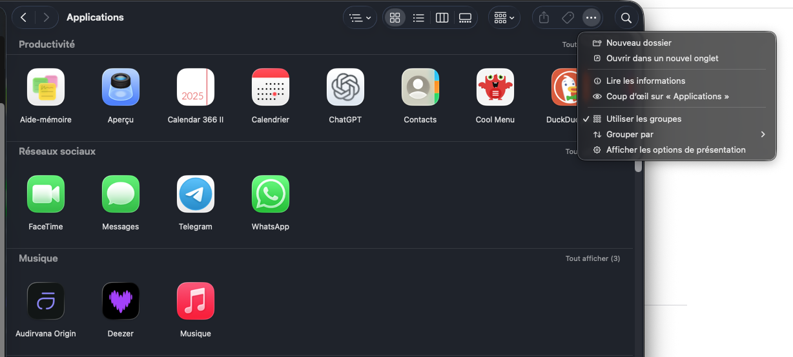Select the Calendrier app icon
Viewport: 793px width, 357px height.
(271, 87)
